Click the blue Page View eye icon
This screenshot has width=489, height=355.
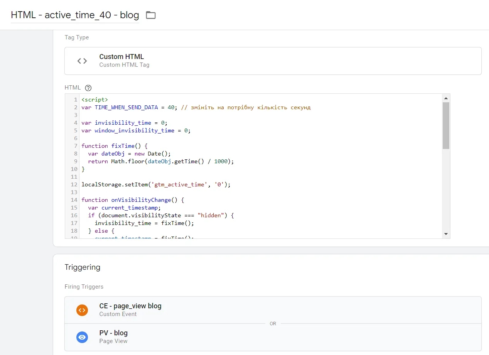click(x=82, y=337)
